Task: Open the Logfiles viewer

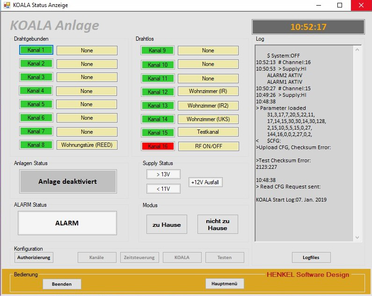Action: click(311, 257)
